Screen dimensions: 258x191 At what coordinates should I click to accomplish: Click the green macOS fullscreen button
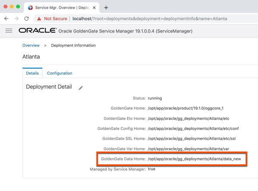click(18, 6)
